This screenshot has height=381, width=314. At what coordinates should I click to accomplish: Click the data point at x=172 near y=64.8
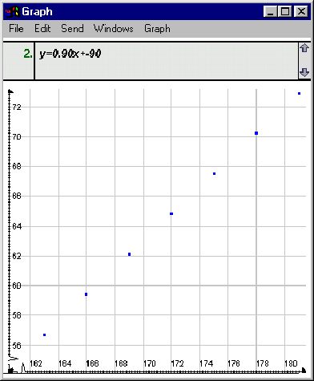tap(171, 213)
